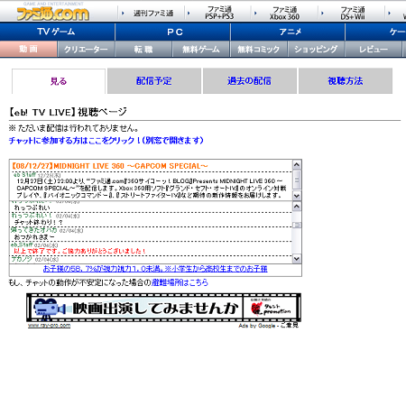Select the アニメ main navigation tab
Image resolution: width=406 pixels, height=406 pixels.
288,32
